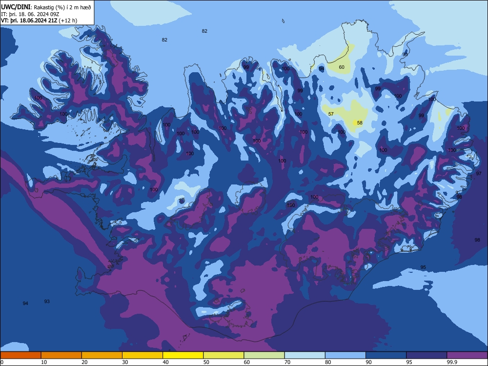Click the '70' legend tick label
This screenshot has height=366, width=488.
[287, 362]
